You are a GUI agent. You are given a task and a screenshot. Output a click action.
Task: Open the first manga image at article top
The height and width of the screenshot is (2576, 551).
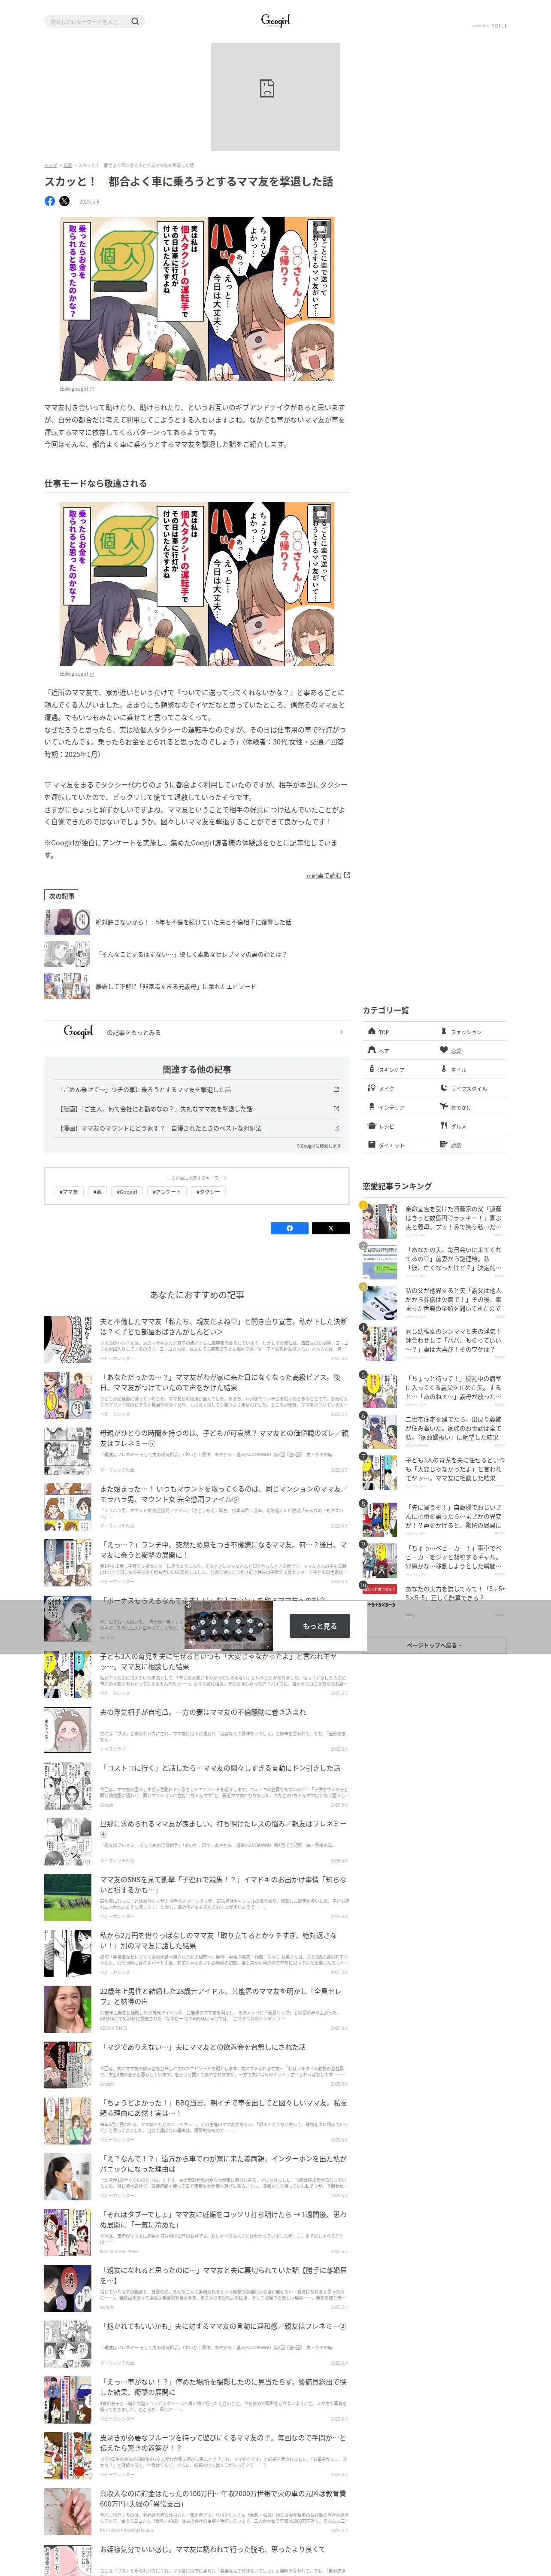tap(197, 299)
